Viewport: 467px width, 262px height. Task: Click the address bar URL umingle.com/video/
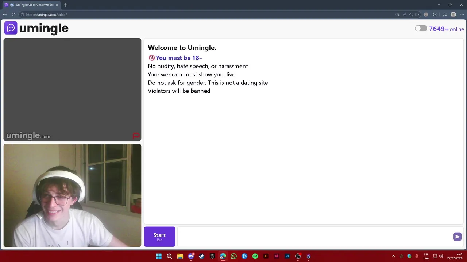pos(46,15)
